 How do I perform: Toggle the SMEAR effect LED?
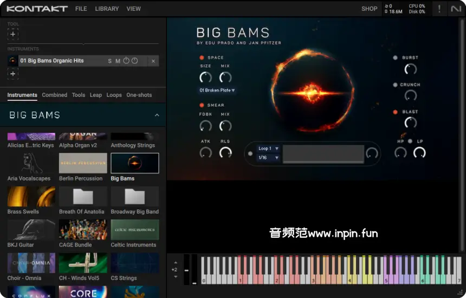click(x=202, y=105)
